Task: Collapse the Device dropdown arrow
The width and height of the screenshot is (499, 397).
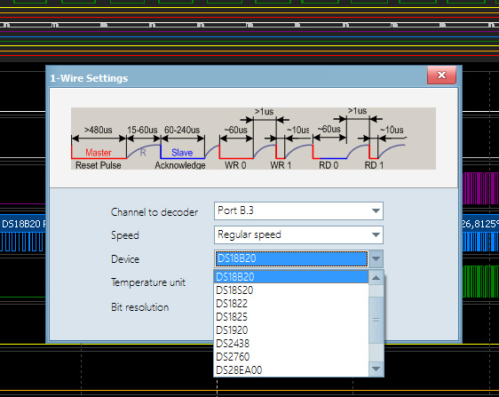Action: pyautogui.click(x=376, y=258)
